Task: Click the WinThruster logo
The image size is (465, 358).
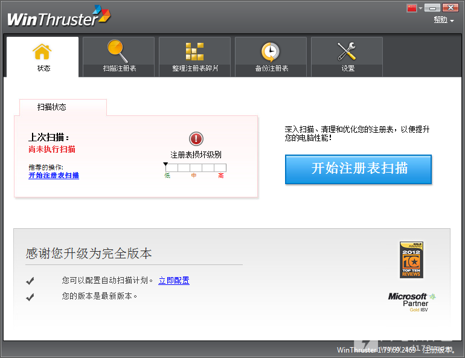Action: (59, 16)
